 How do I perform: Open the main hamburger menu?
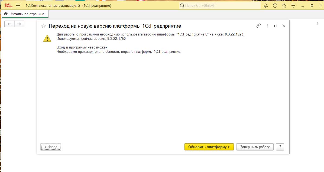18,6
